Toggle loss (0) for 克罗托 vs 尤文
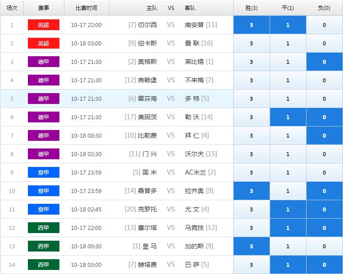 click(x=325, y=209)
